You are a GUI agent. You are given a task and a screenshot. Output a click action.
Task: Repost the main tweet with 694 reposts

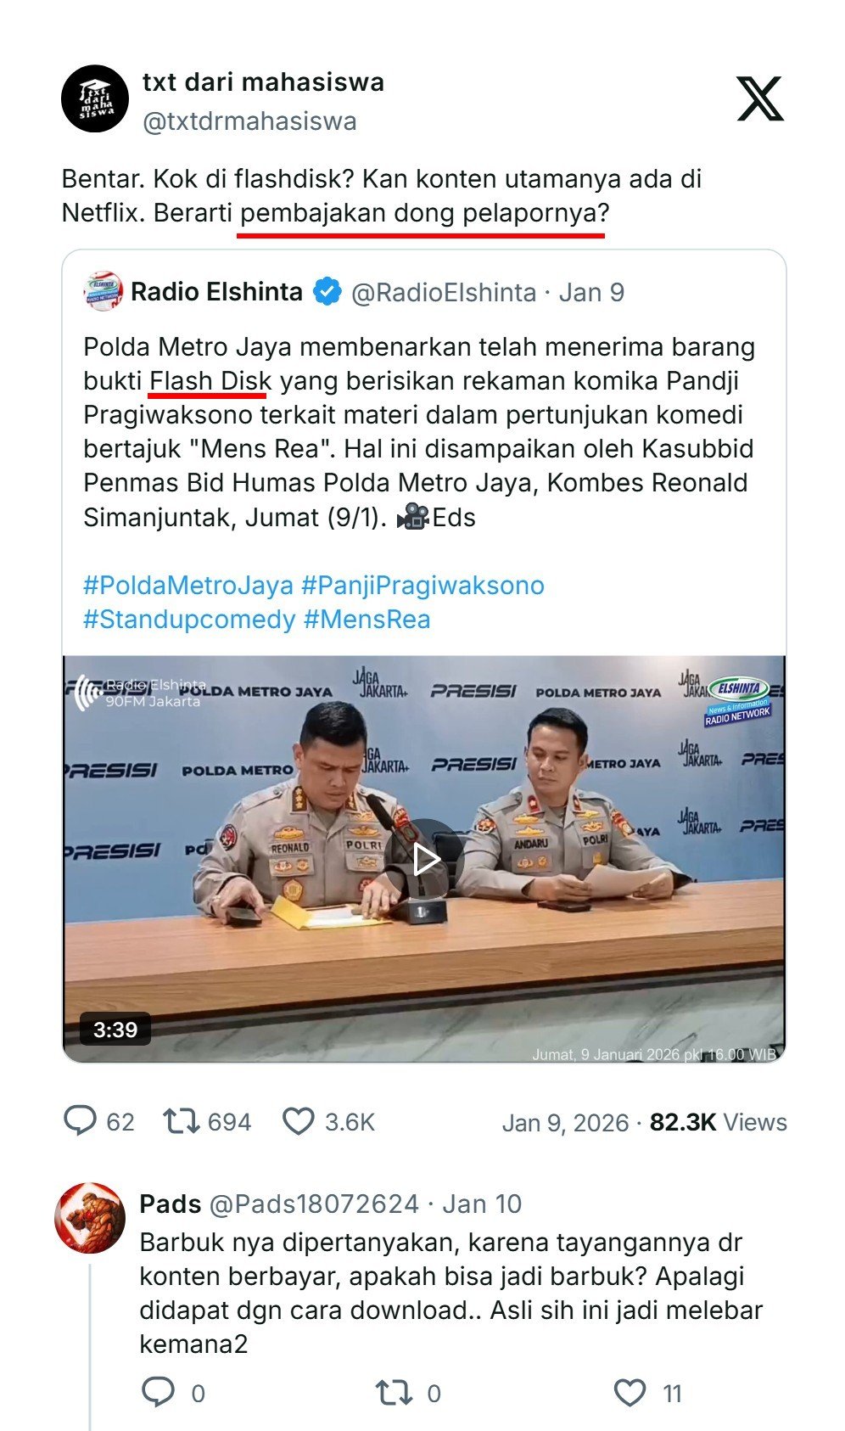pos(181,1121)
